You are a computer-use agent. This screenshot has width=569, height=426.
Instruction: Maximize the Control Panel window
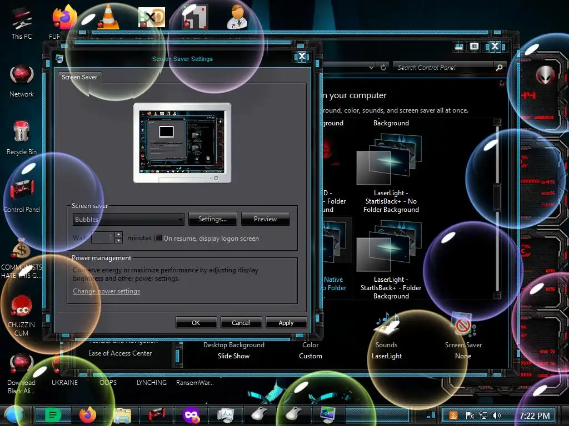(475, 47)
